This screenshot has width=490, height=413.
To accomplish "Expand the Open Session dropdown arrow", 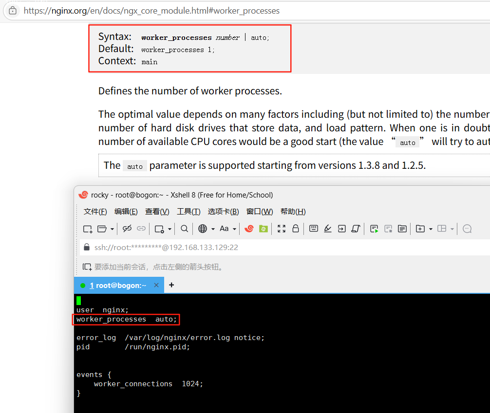I will (112, 229).
